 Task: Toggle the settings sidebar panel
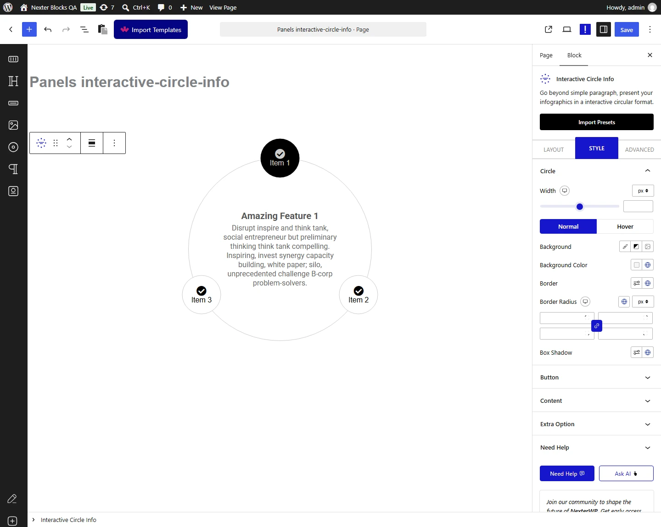coord(604,29)
